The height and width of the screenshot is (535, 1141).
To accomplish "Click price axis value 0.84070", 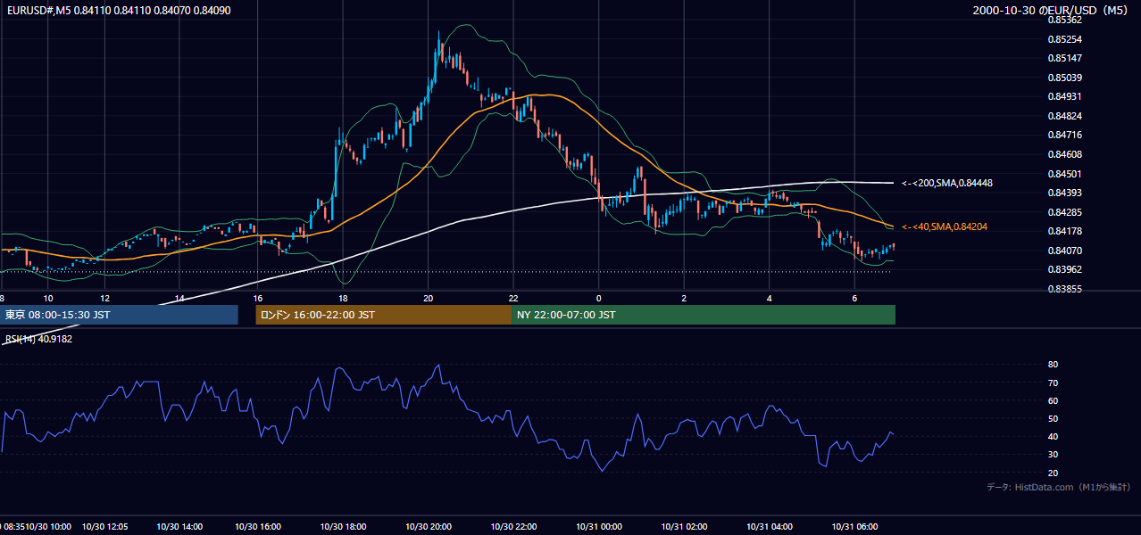I will pyautogui.click(x=1064, y=251).
